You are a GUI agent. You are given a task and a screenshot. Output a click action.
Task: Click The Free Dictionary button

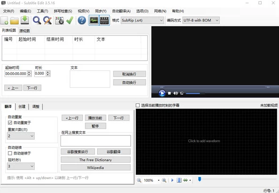pos(96,160)
